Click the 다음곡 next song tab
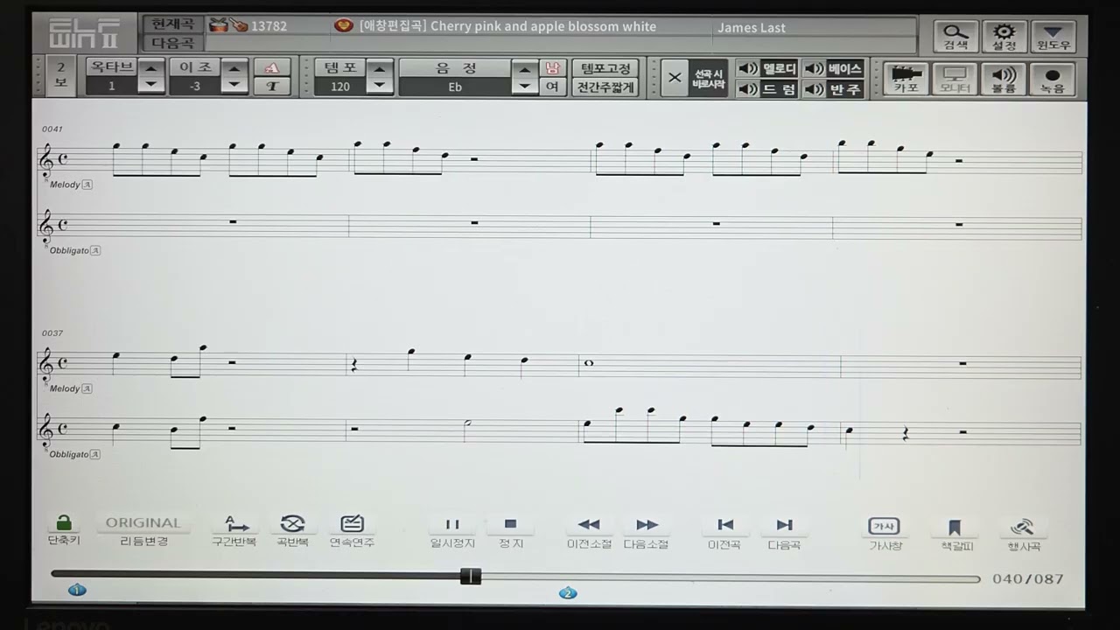Image resolution: width=1120 pixels, height=630 pixels. click(171, 42)
